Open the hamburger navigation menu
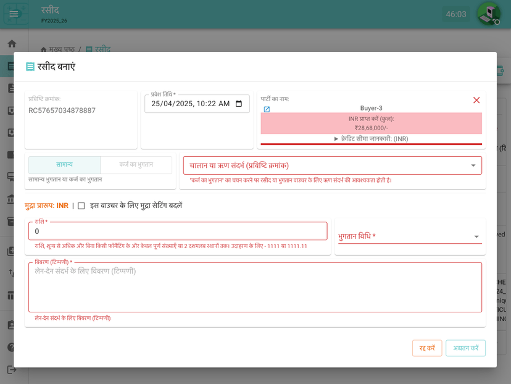The width and height of the screenshot is (511, 384). point(14,14)
